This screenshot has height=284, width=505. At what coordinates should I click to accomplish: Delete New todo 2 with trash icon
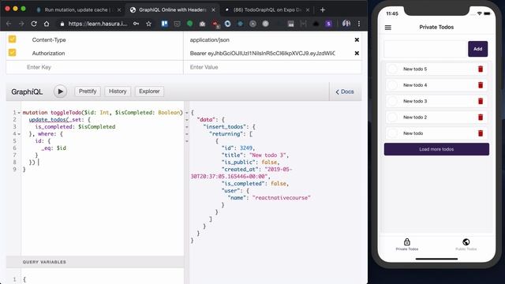pos(481,118)
